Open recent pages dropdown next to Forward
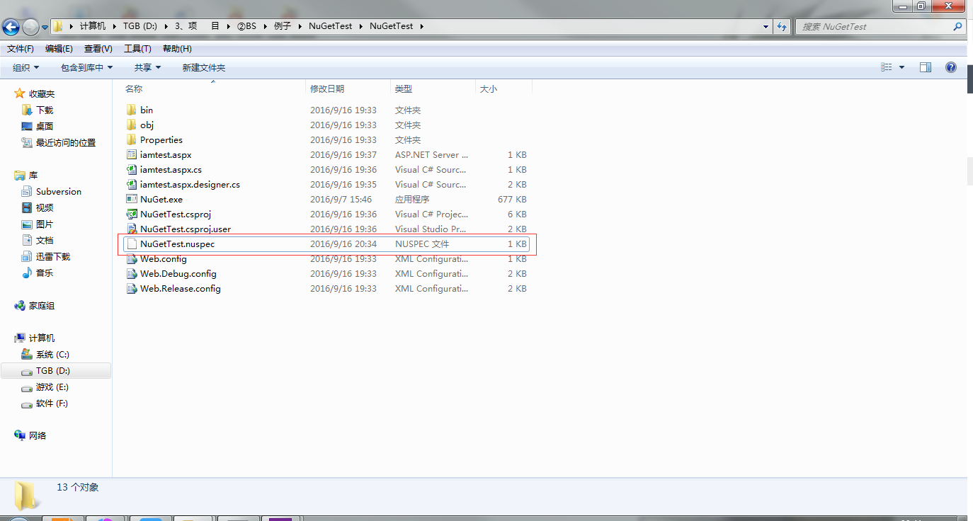The image size is (973, 521). pos(45,27)
